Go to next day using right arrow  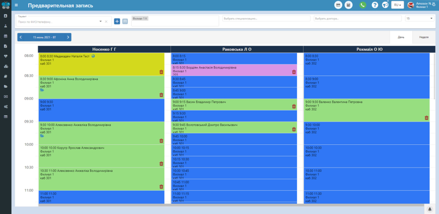[x=69, y=37]
